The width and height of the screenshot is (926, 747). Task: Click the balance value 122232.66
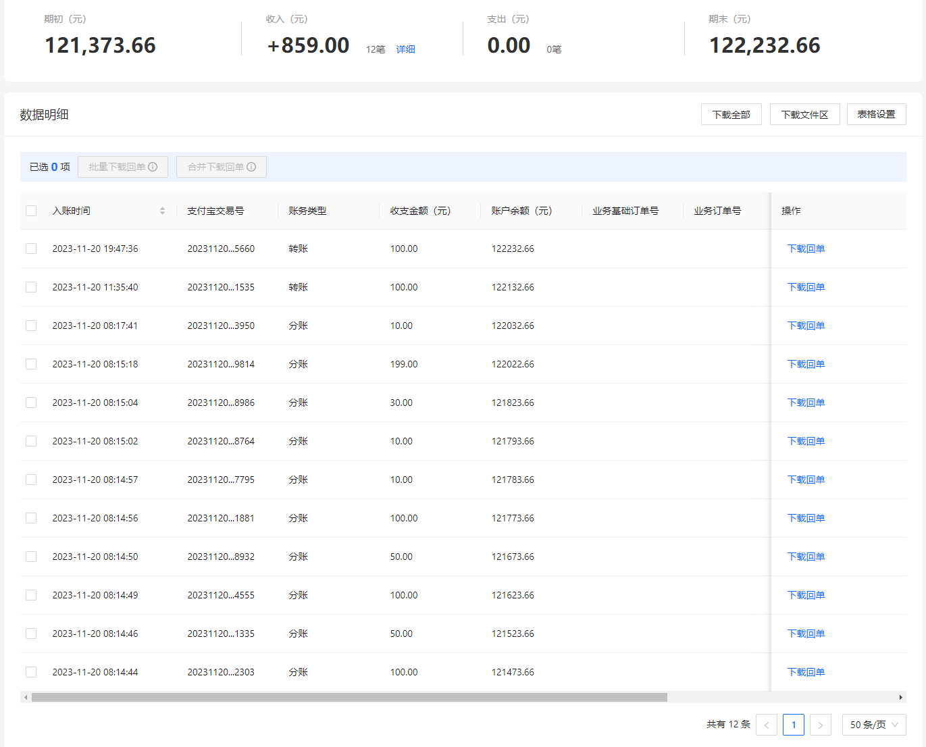pos(513,249)
